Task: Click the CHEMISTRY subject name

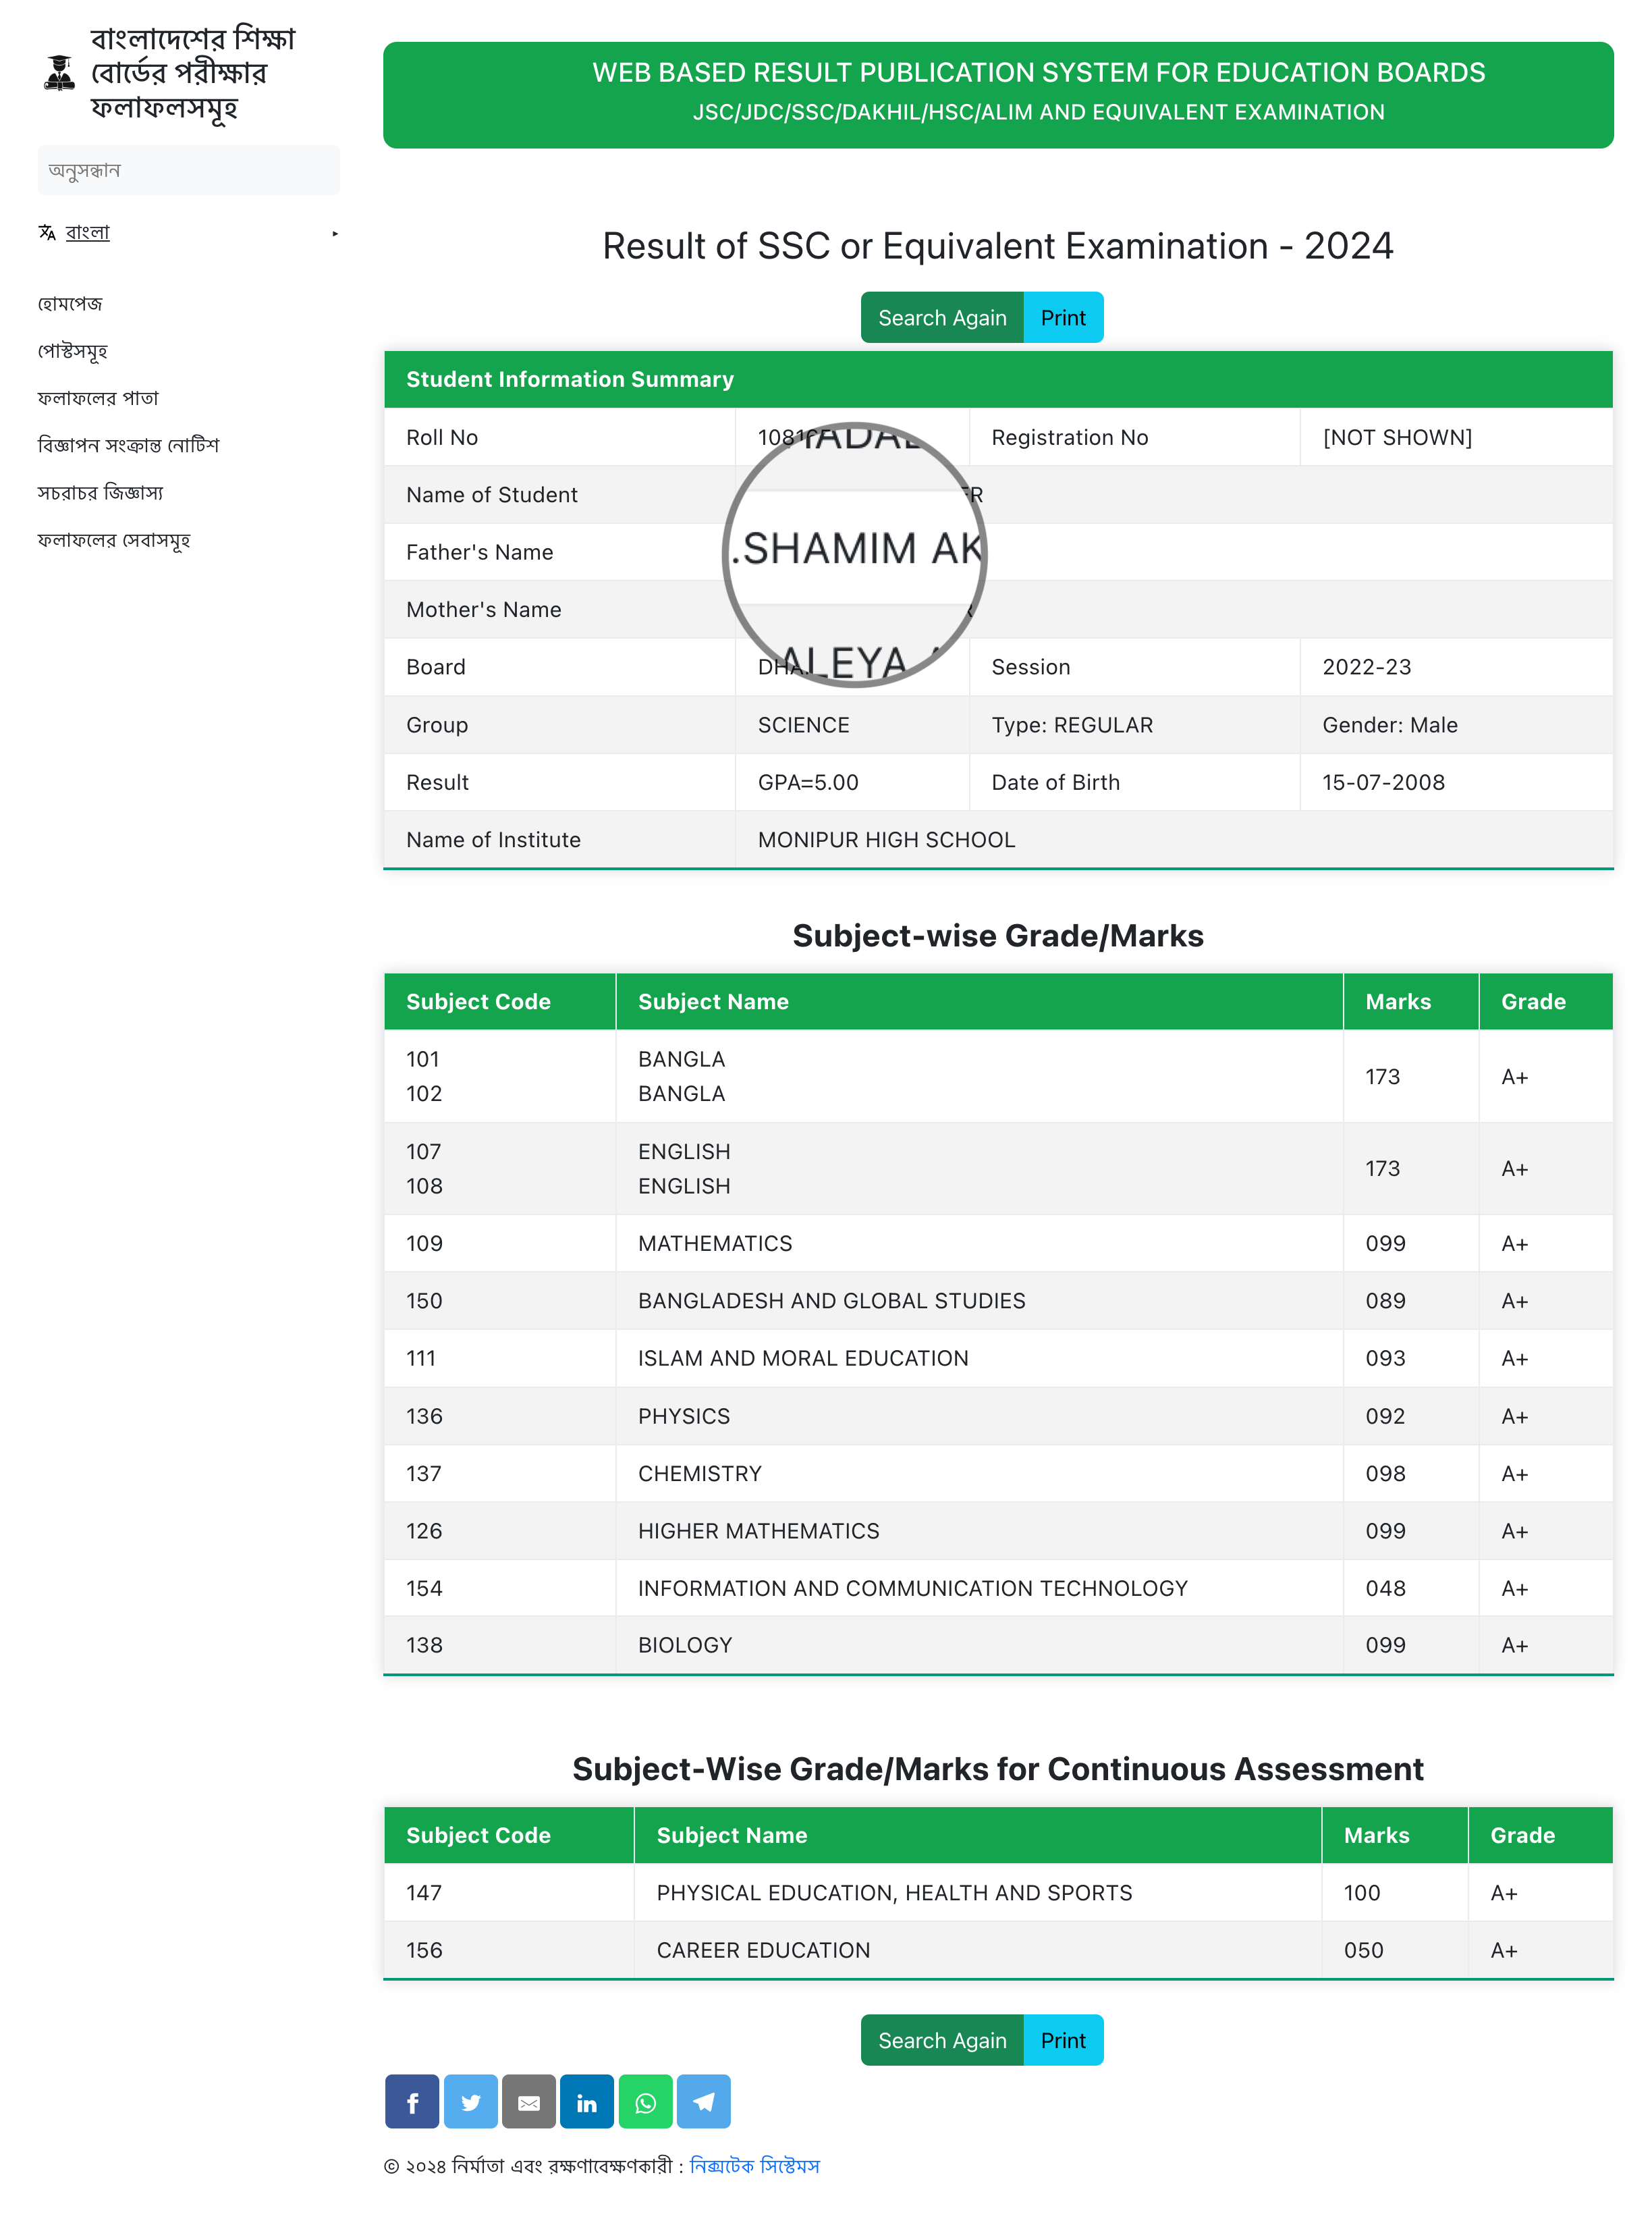Action: tap(700, 1474)
